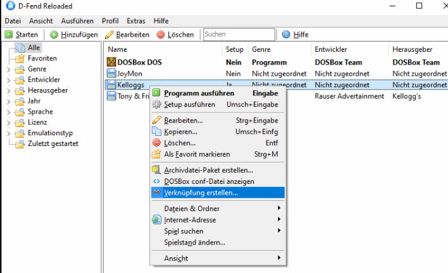
Task: Select the DOSBox DOS program icon
Action: [x=111, y=63]
